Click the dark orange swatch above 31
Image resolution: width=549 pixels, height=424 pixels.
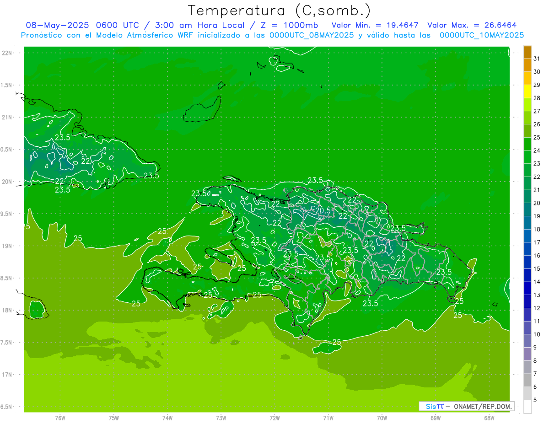tap(527, 52)
